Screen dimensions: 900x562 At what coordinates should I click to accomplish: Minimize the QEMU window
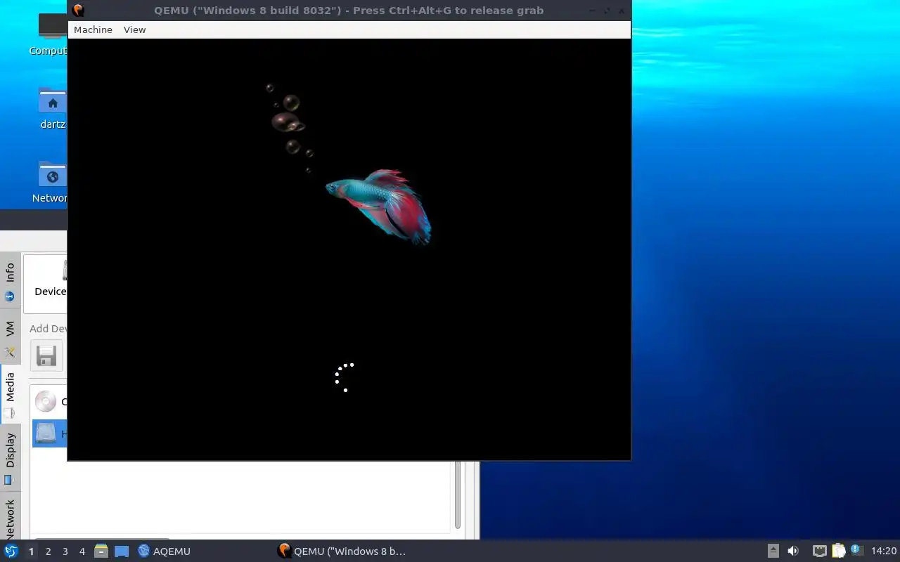591,11
